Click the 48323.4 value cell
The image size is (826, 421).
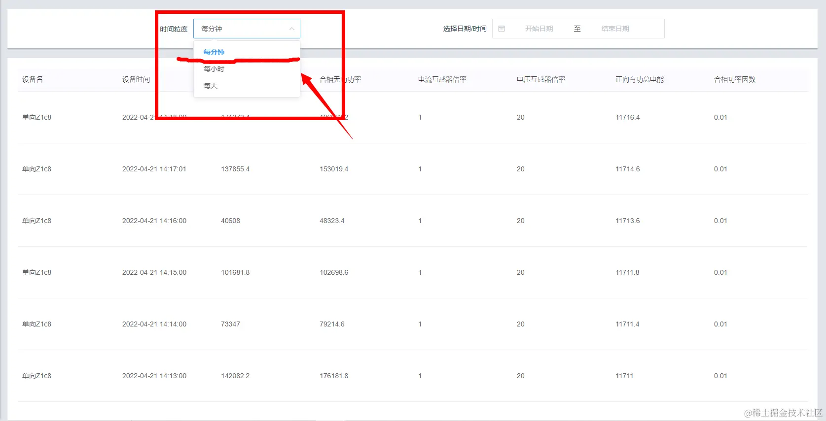(332, 221)
